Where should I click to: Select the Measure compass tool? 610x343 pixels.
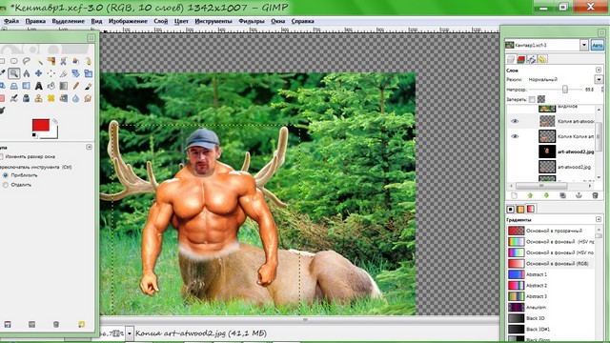27,73
